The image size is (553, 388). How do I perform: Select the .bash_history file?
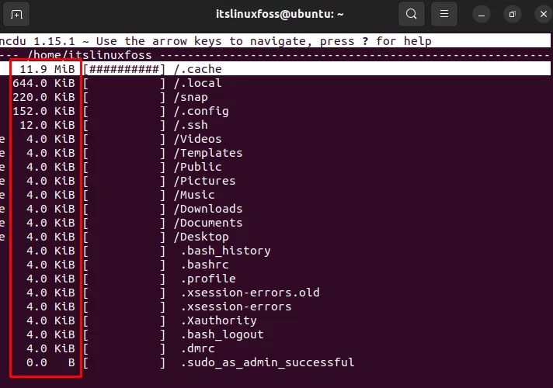pyautogui.click(x=226, y=251)
